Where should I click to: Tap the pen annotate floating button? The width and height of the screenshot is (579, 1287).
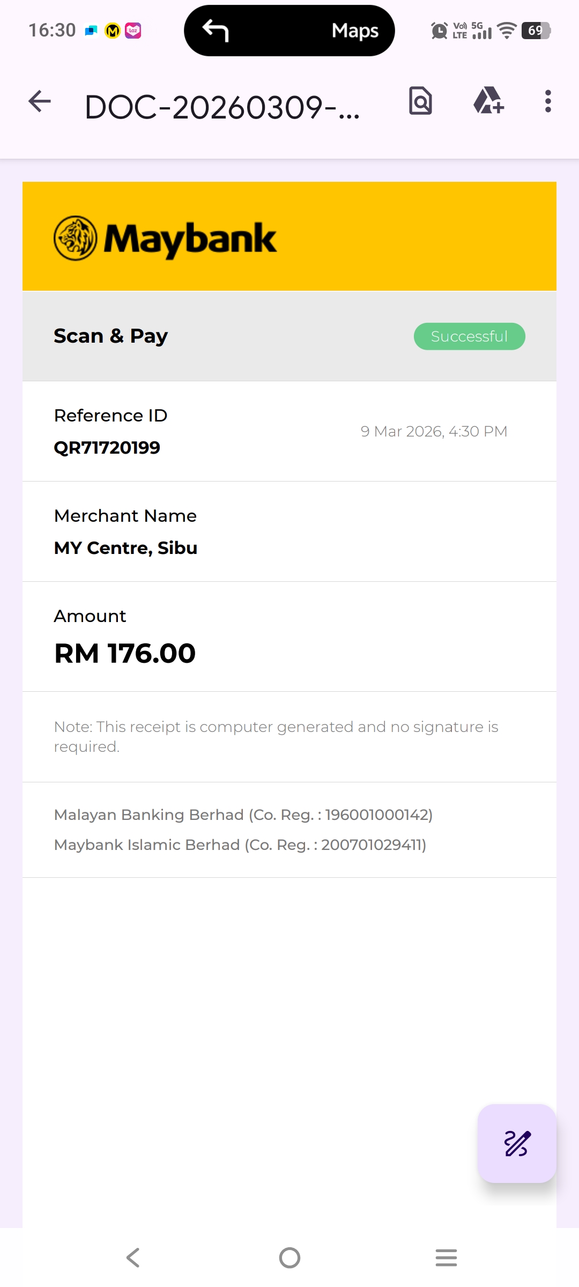517,1143
